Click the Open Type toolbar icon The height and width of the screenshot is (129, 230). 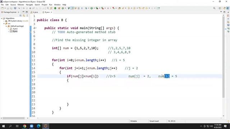(x=119, y=8)
